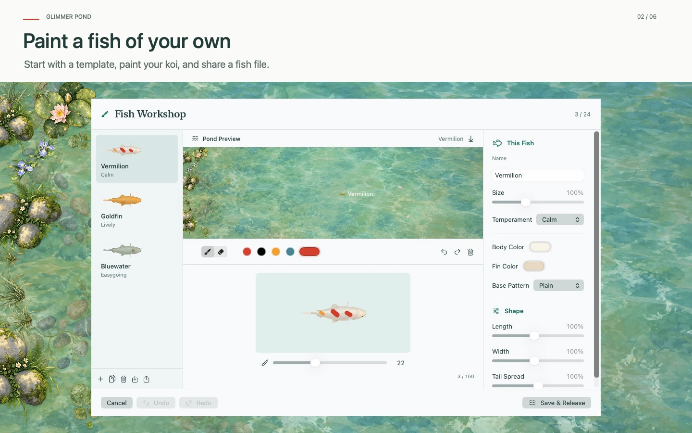
Task: Download the Vermilion pond preview
Action: pos(471,139)
